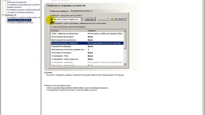This screenshot has width=205, height=115.
Task: Select the "Параметры 3D" tree label
Action: click(10, 15)
